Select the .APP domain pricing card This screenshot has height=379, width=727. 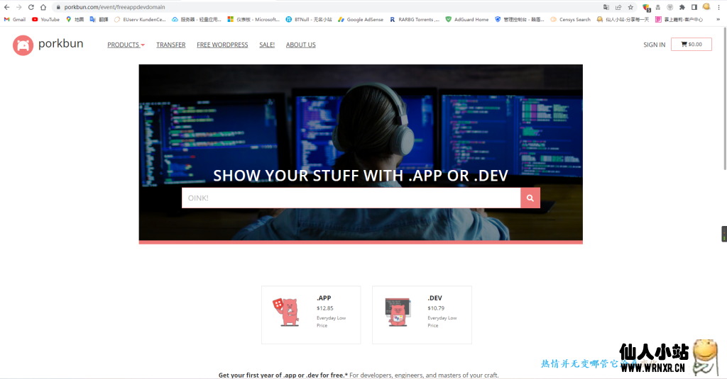311,315
